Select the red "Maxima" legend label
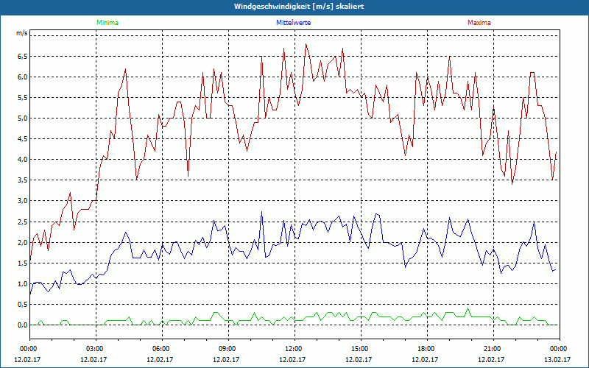The image size is (589, 368). tap(479, 23)
